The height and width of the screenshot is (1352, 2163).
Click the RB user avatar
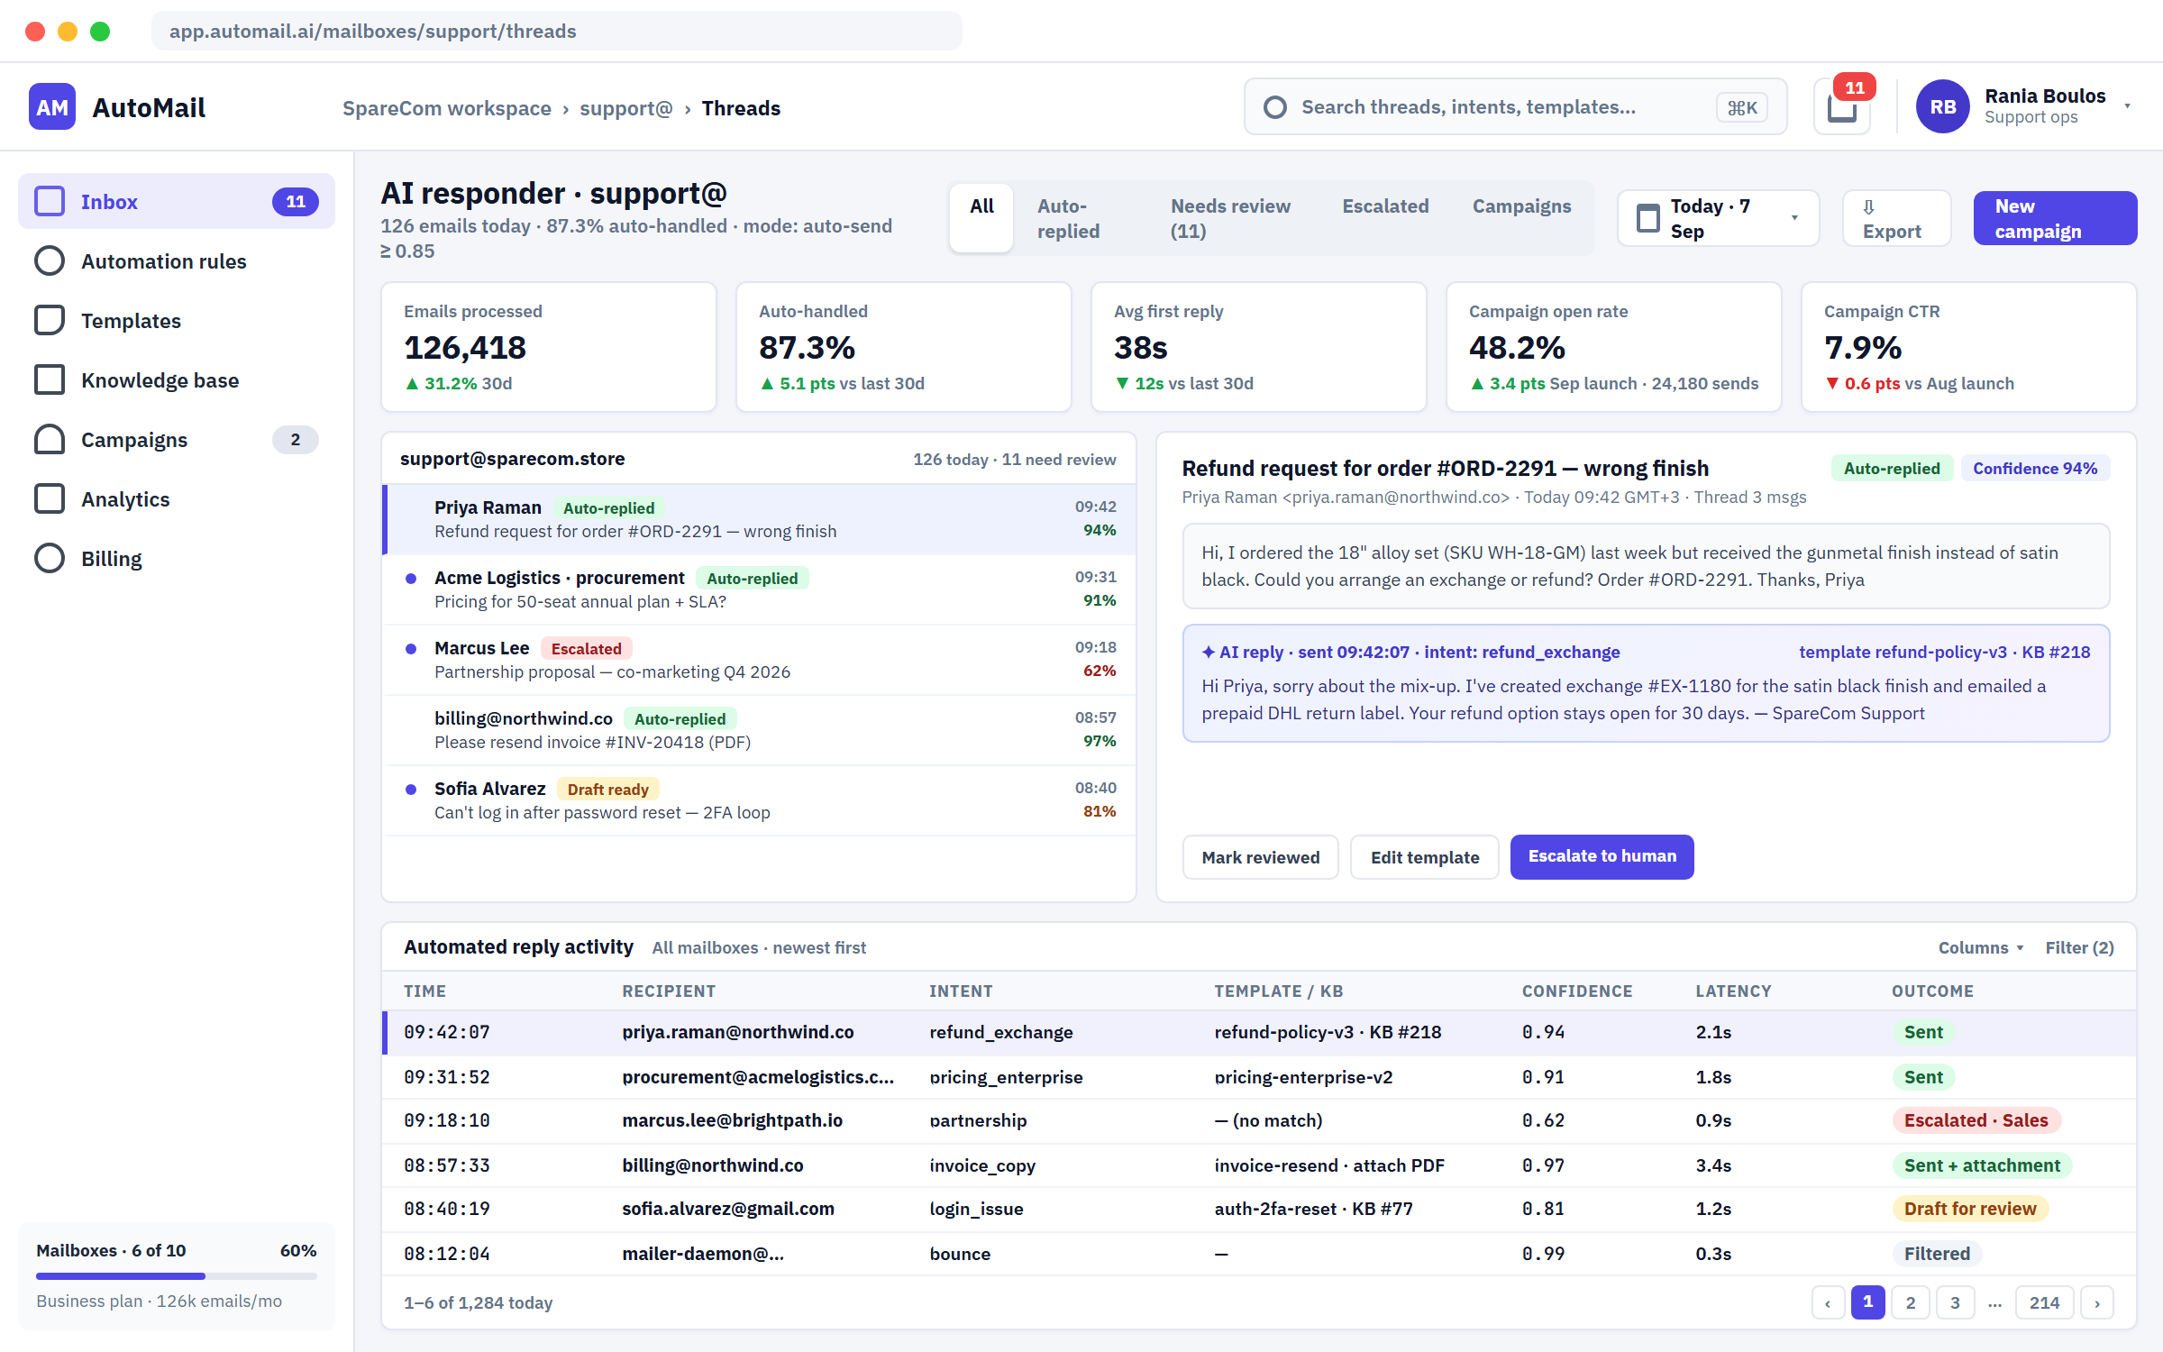point(1942,107)
